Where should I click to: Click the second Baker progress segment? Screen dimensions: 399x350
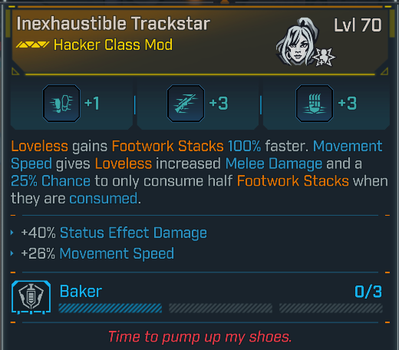point(221,308)
